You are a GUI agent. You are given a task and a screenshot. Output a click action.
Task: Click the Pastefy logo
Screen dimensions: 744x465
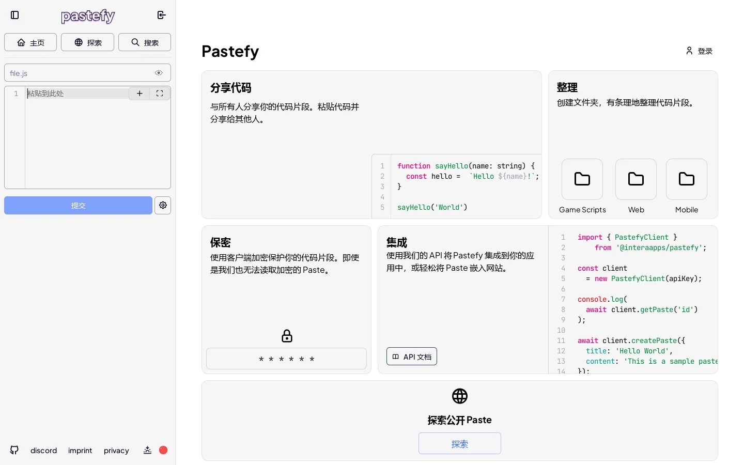[x=88, y=16]
